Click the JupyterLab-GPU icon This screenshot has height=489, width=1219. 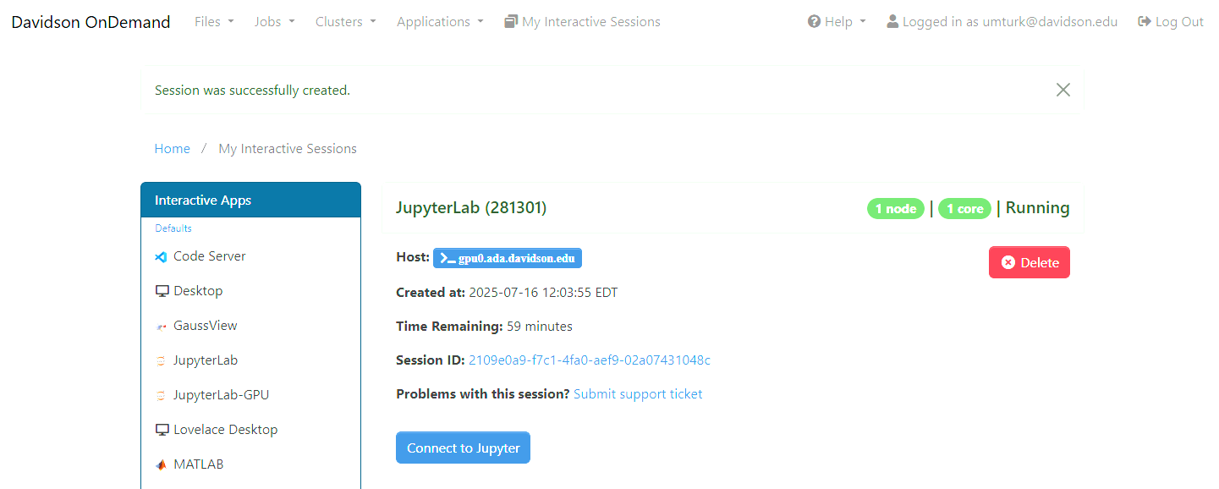(161, 396)
